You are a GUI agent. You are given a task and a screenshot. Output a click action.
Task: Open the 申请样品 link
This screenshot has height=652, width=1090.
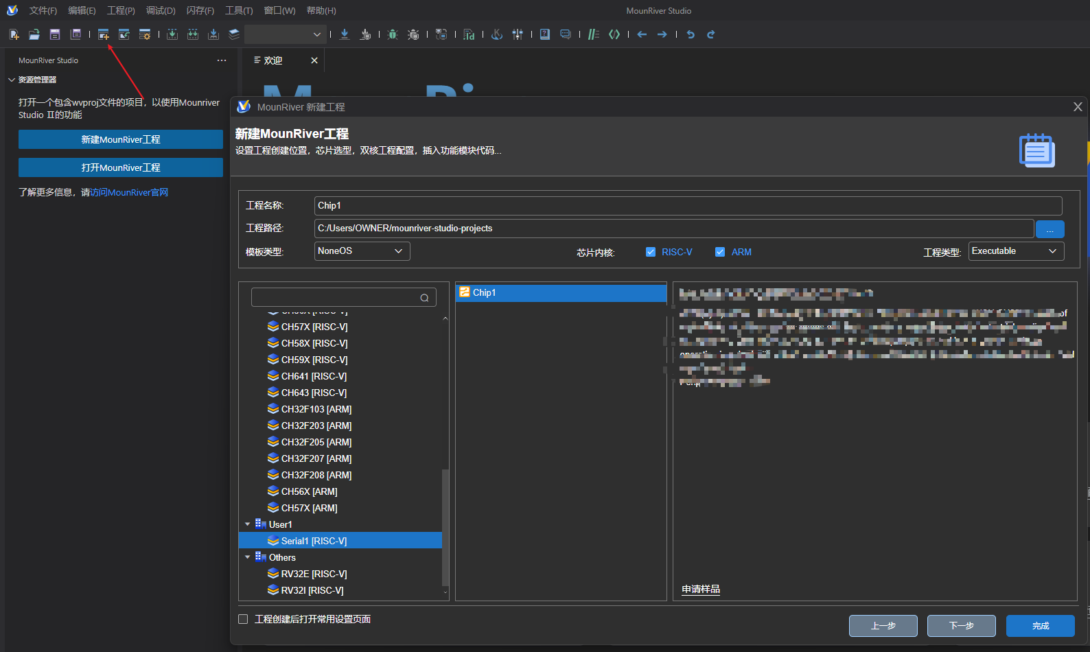coord(701,589)
